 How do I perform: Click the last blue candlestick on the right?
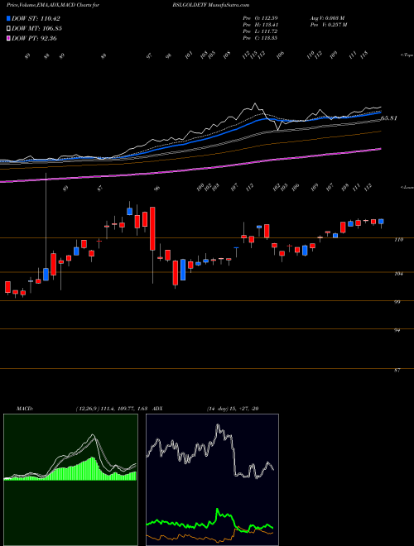click(x=381, y=222)
